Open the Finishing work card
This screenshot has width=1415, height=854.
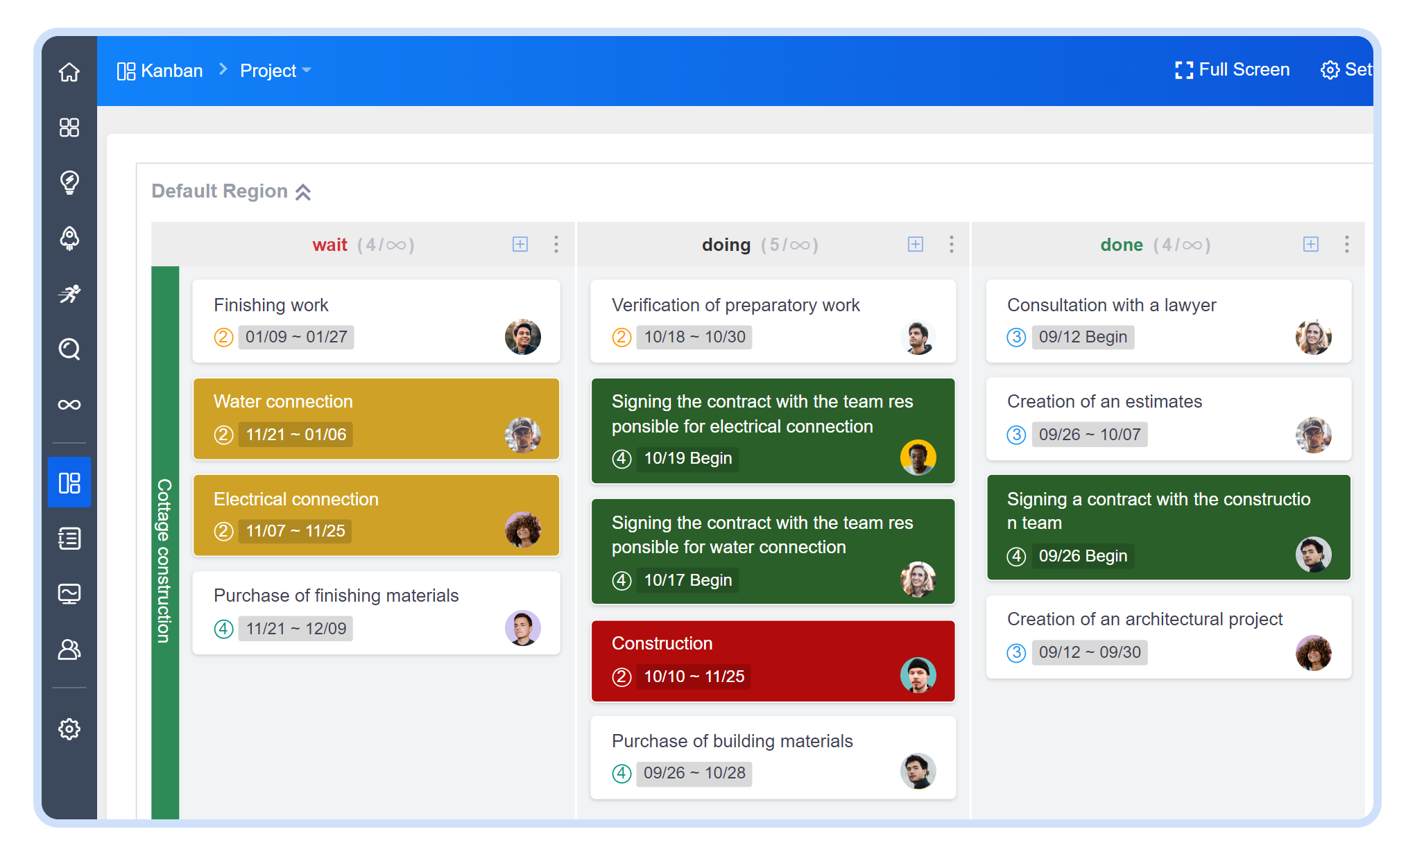[376, 321]
